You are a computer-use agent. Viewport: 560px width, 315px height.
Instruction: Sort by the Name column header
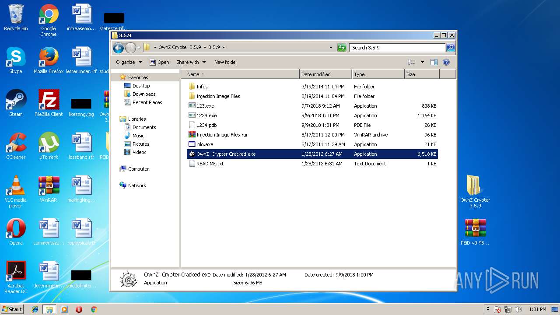click(x=240, y=74)
